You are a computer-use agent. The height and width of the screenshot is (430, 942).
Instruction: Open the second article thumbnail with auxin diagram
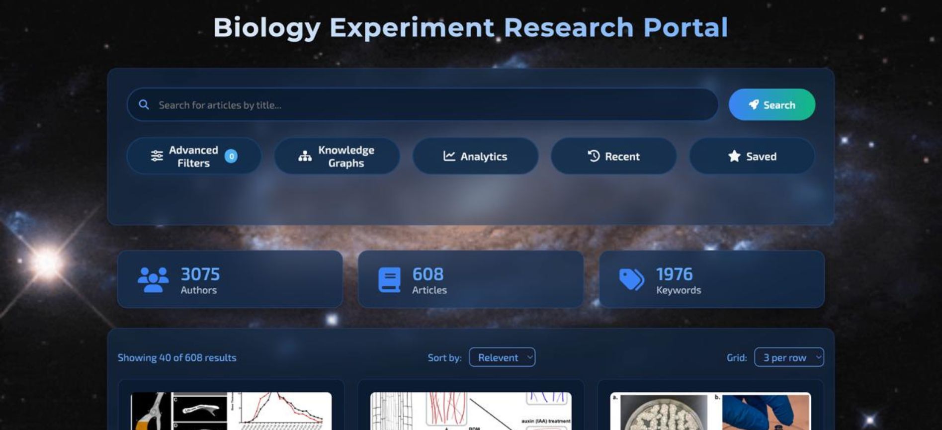point(471,411)
